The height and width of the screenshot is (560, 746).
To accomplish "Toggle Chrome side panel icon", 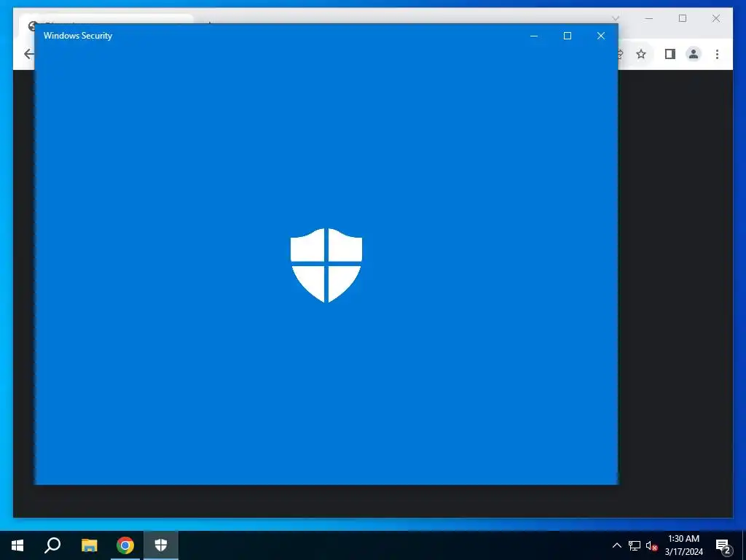I will coord(670,54).
